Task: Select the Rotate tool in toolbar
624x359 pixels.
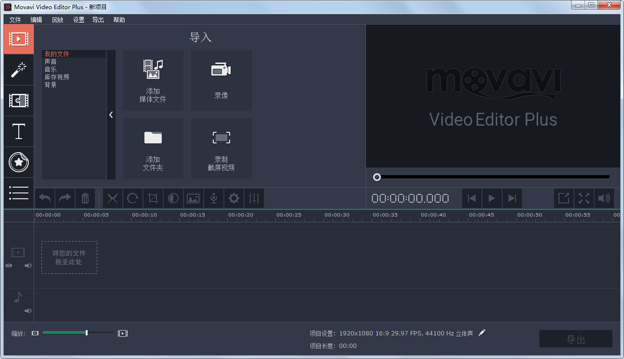Action: point(132,198)
